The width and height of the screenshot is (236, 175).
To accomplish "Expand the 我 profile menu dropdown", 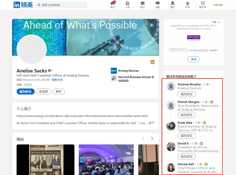I will (x=187, y=5).
